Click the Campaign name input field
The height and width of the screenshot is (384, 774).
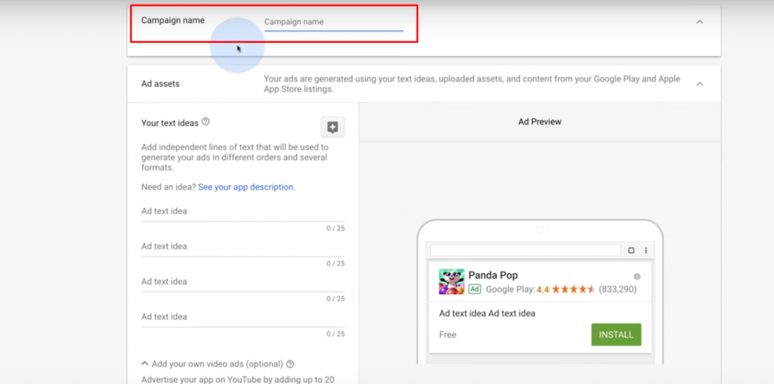[x=333, y=23]
